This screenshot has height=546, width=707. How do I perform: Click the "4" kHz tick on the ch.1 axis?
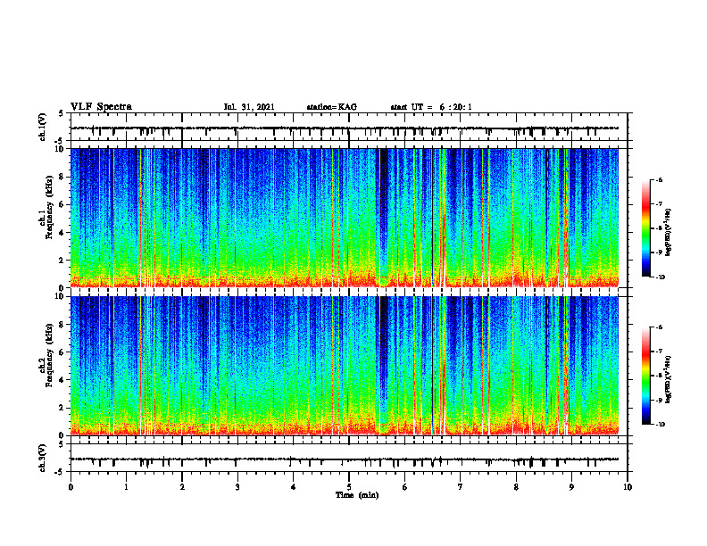click(62, 233)
